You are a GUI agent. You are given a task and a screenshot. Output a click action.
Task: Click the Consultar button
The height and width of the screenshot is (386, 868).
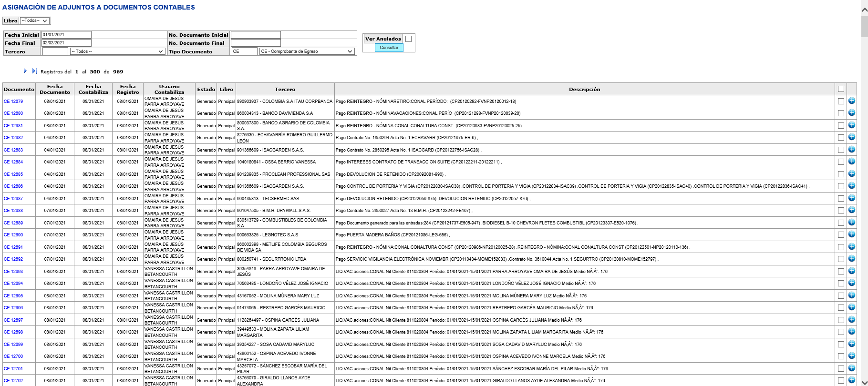pos(389,48)
